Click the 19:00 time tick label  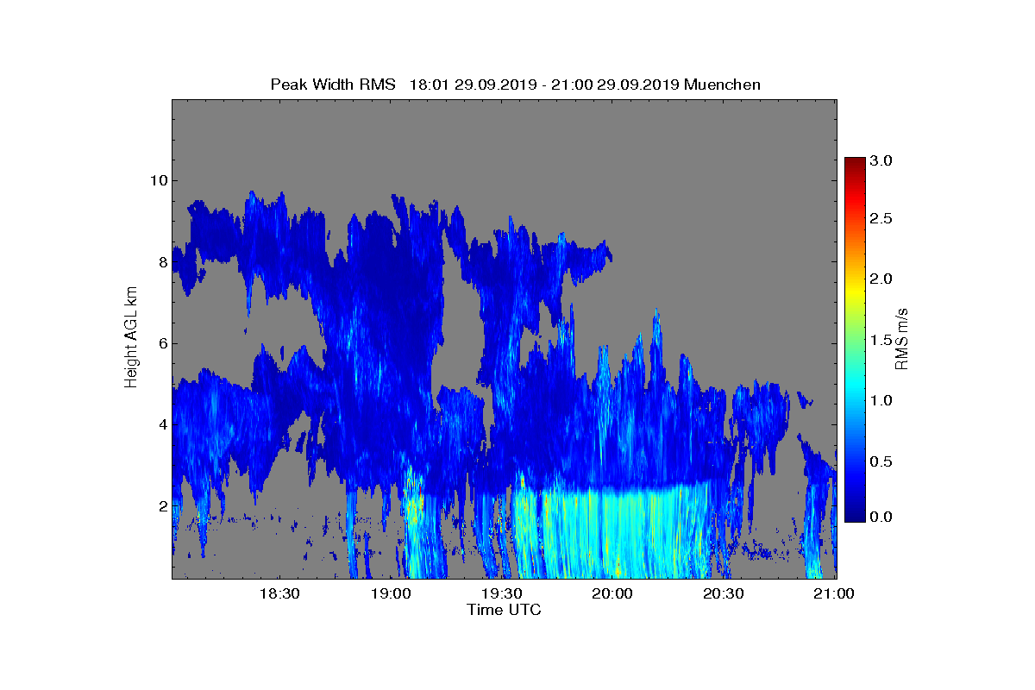[391, 593]
